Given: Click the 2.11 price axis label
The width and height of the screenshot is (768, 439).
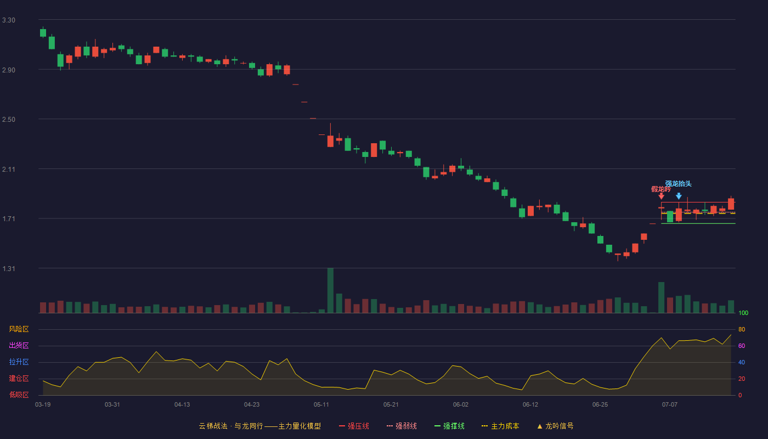Looking at the screenshot, I should (8, 170).
